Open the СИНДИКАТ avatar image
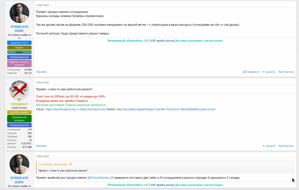Image resolution: width=299 pixels, height=190 pixels. tap(19, 90)
